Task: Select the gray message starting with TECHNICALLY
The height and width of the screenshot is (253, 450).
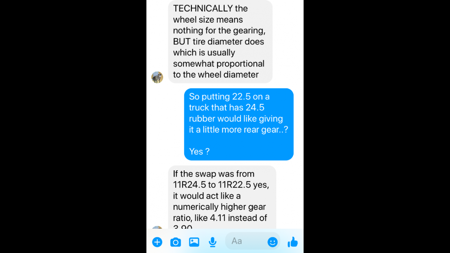Action: (x=220, y=42)
